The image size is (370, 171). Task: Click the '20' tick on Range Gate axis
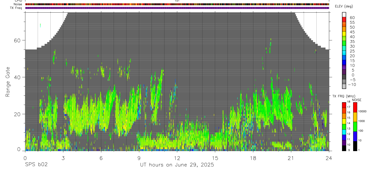17,114
